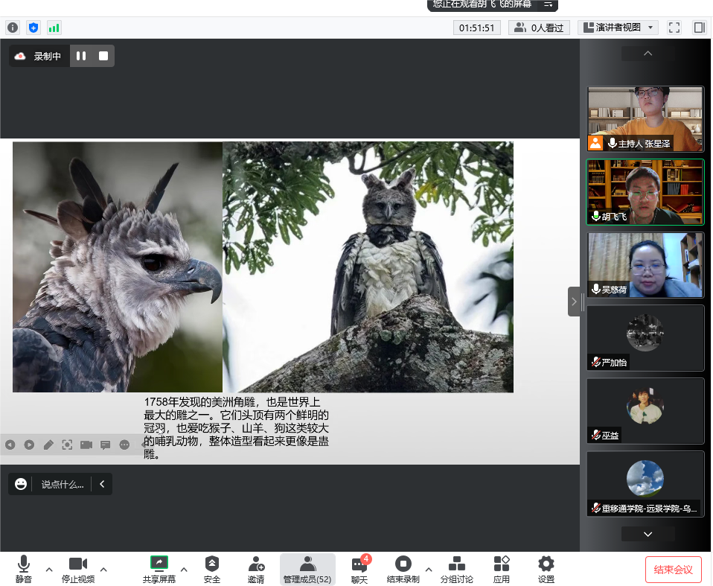Image resolution: width=713 pixels, height=586 pixels.
Task: Click the blue security shield icon
Action: (x=33, y=28)
